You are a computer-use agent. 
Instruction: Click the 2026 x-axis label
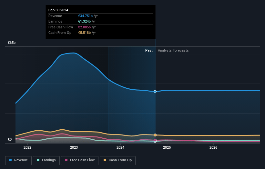[213, 148]
